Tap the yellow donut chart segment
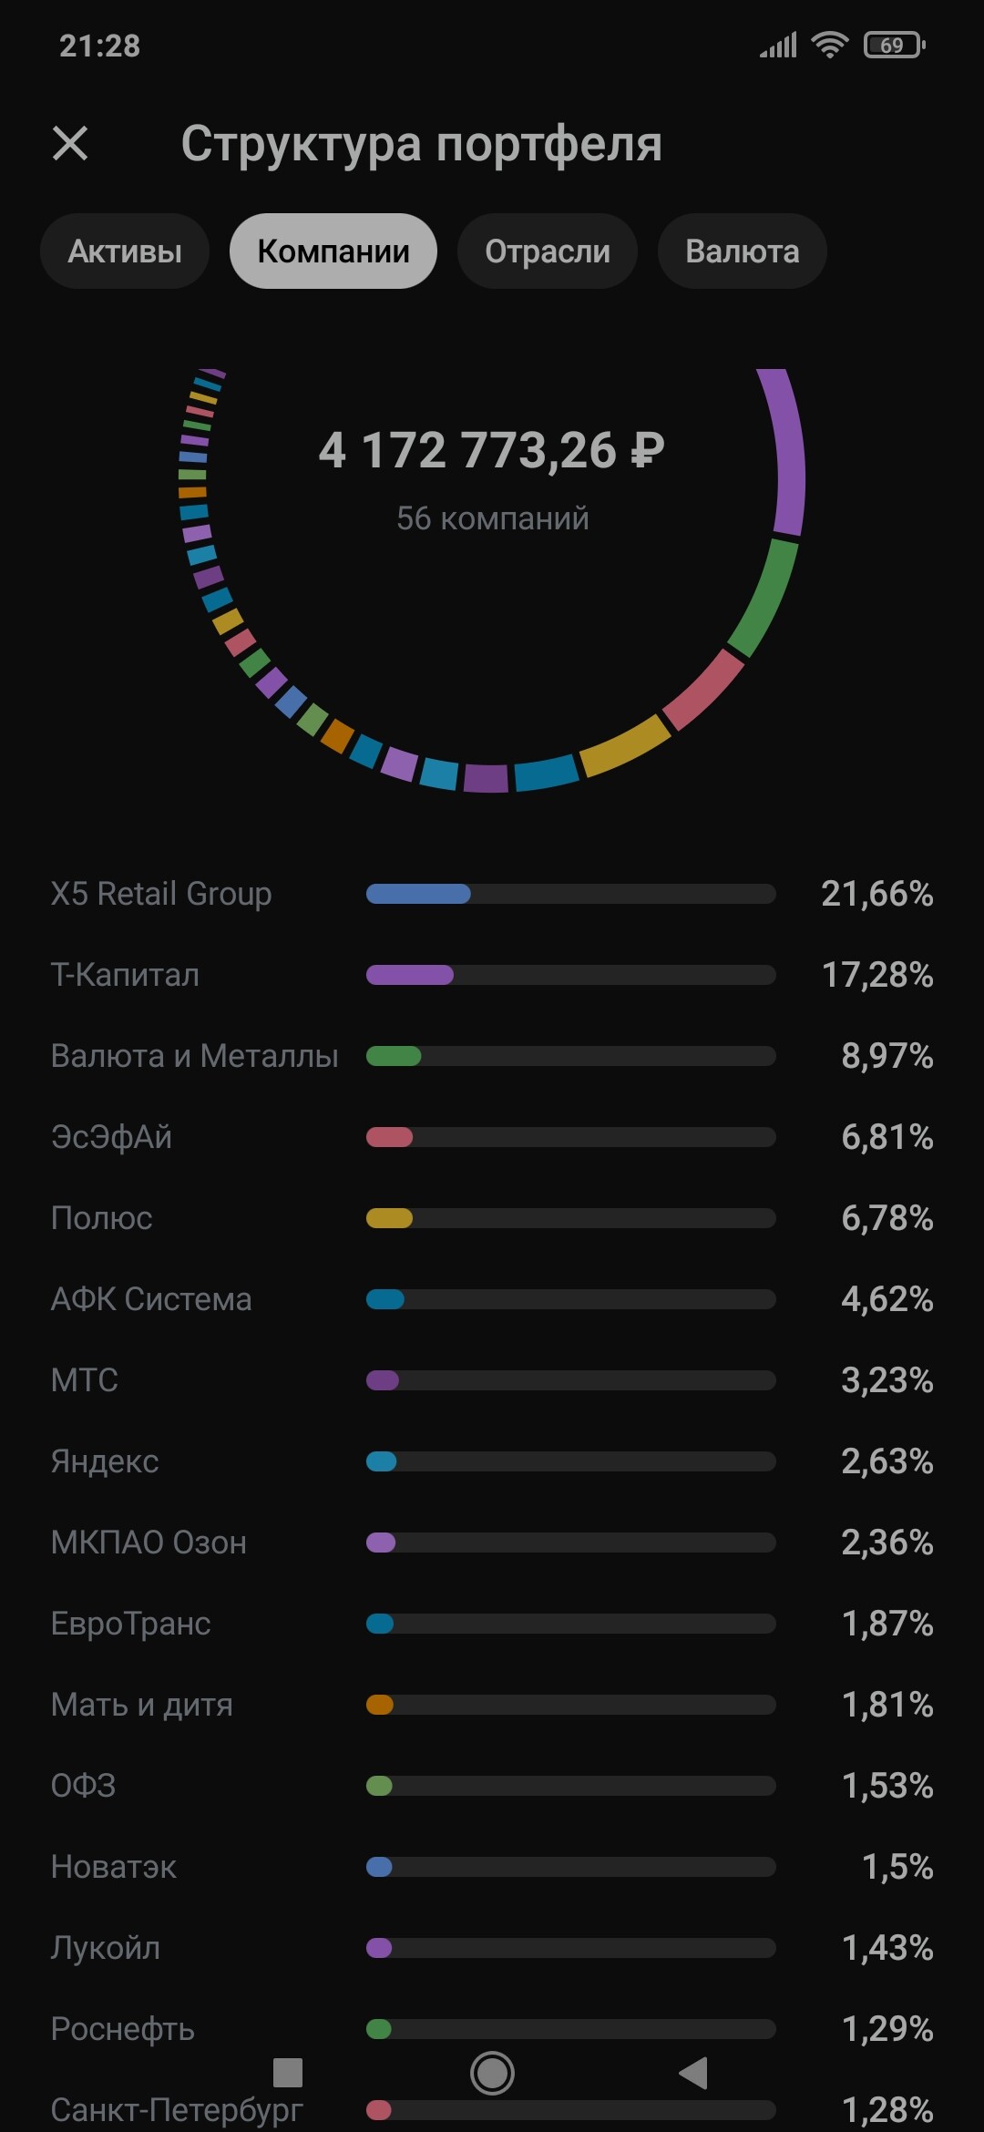 tap(625, 746)
